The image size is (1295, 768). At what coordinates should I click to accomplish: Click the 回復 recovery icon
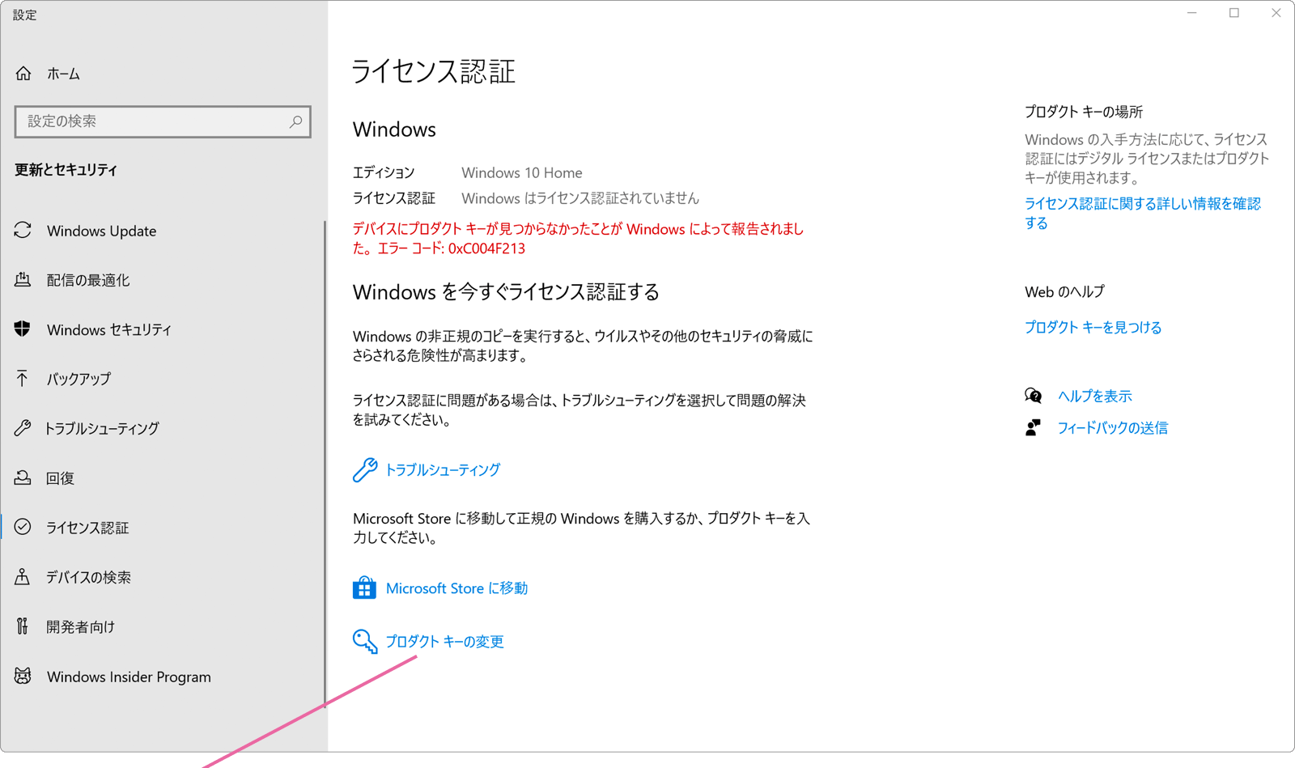tap(23, 478)
